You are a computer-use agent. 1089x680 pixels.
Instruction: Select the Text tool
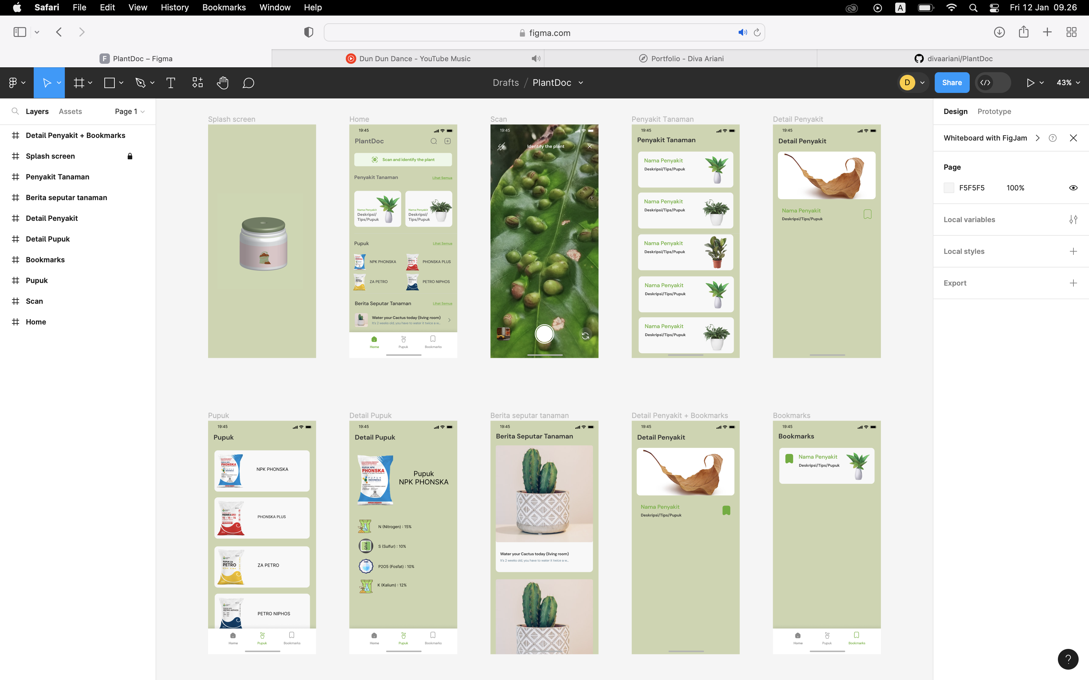point(171,82)
